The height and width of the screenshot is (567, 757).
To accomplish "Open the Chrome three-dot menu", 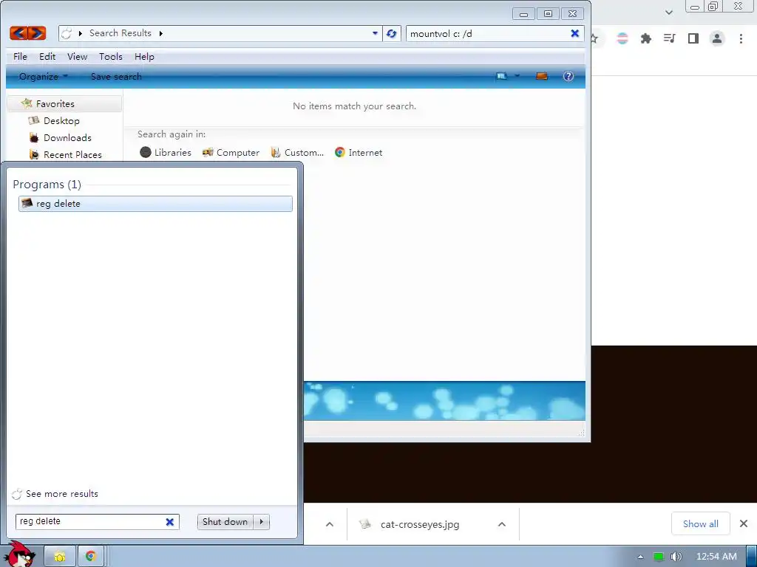I will coord(741,38).
